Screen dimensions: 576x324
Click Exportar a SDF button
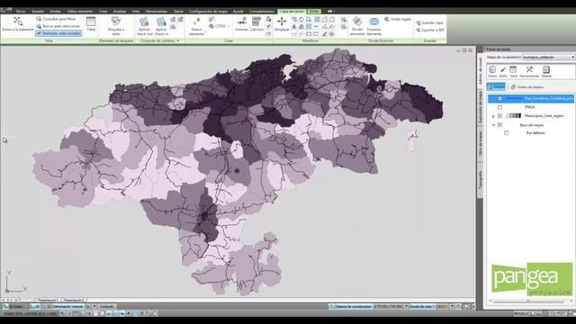coord(430,30)
